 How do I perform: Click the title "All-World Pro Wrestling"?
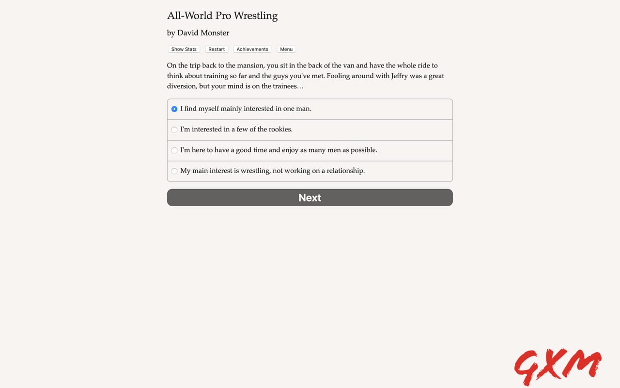point(222,16)
